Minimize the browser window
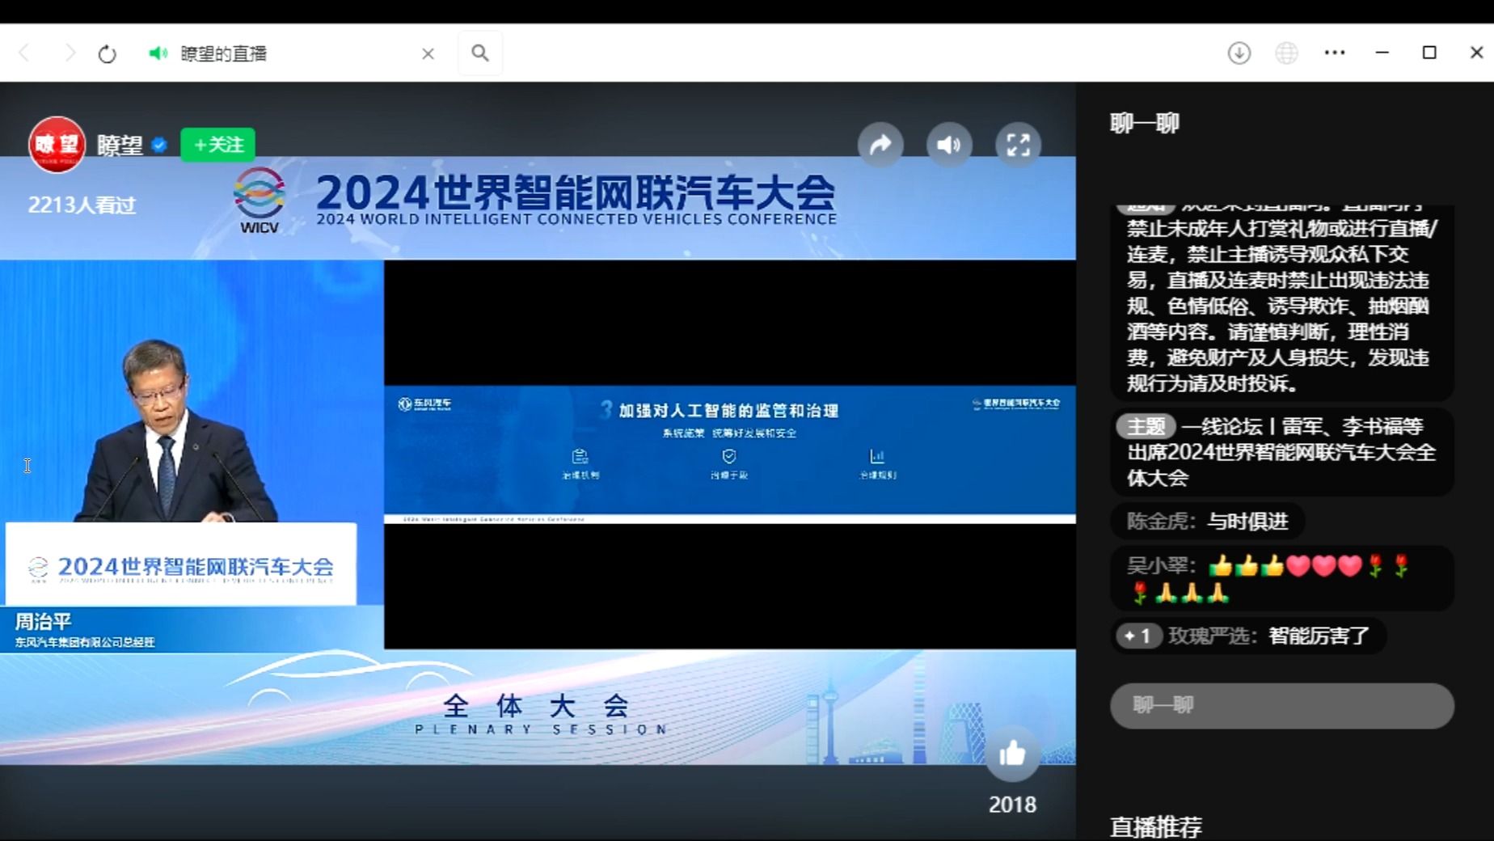Screen dimensions: 1494x841 click(x=1382, y=53)
